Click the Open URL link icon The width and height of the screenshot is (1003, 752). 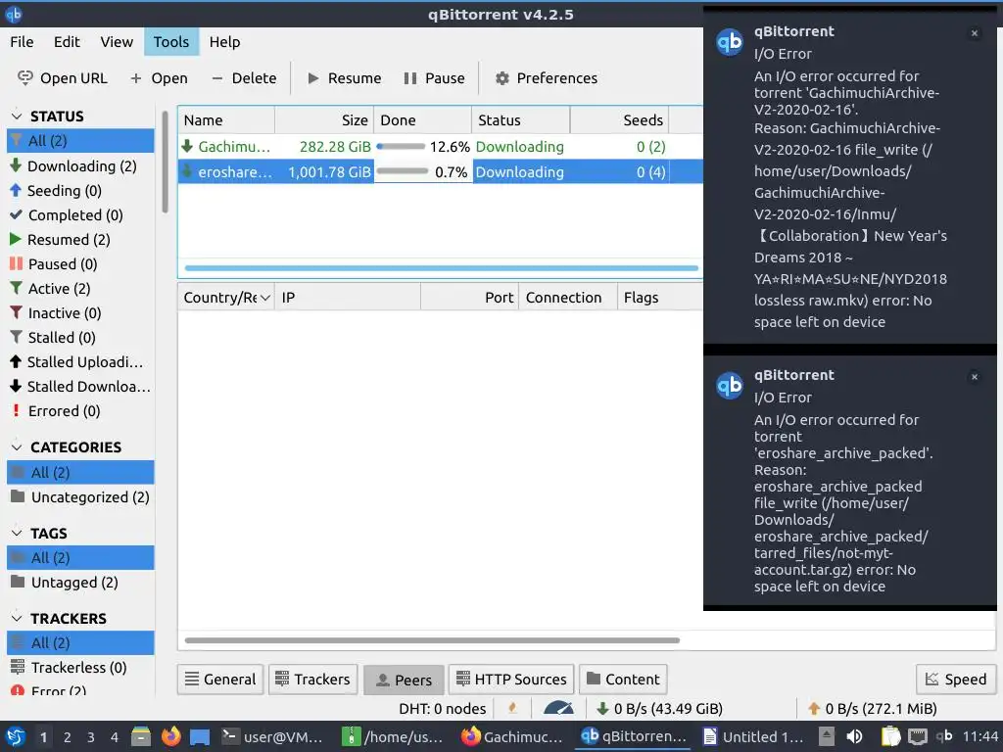pos(24,78)
